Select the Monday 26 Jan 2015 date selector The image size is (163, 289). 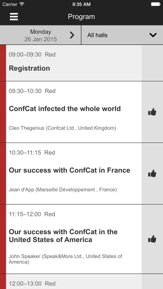coord(40,35)
